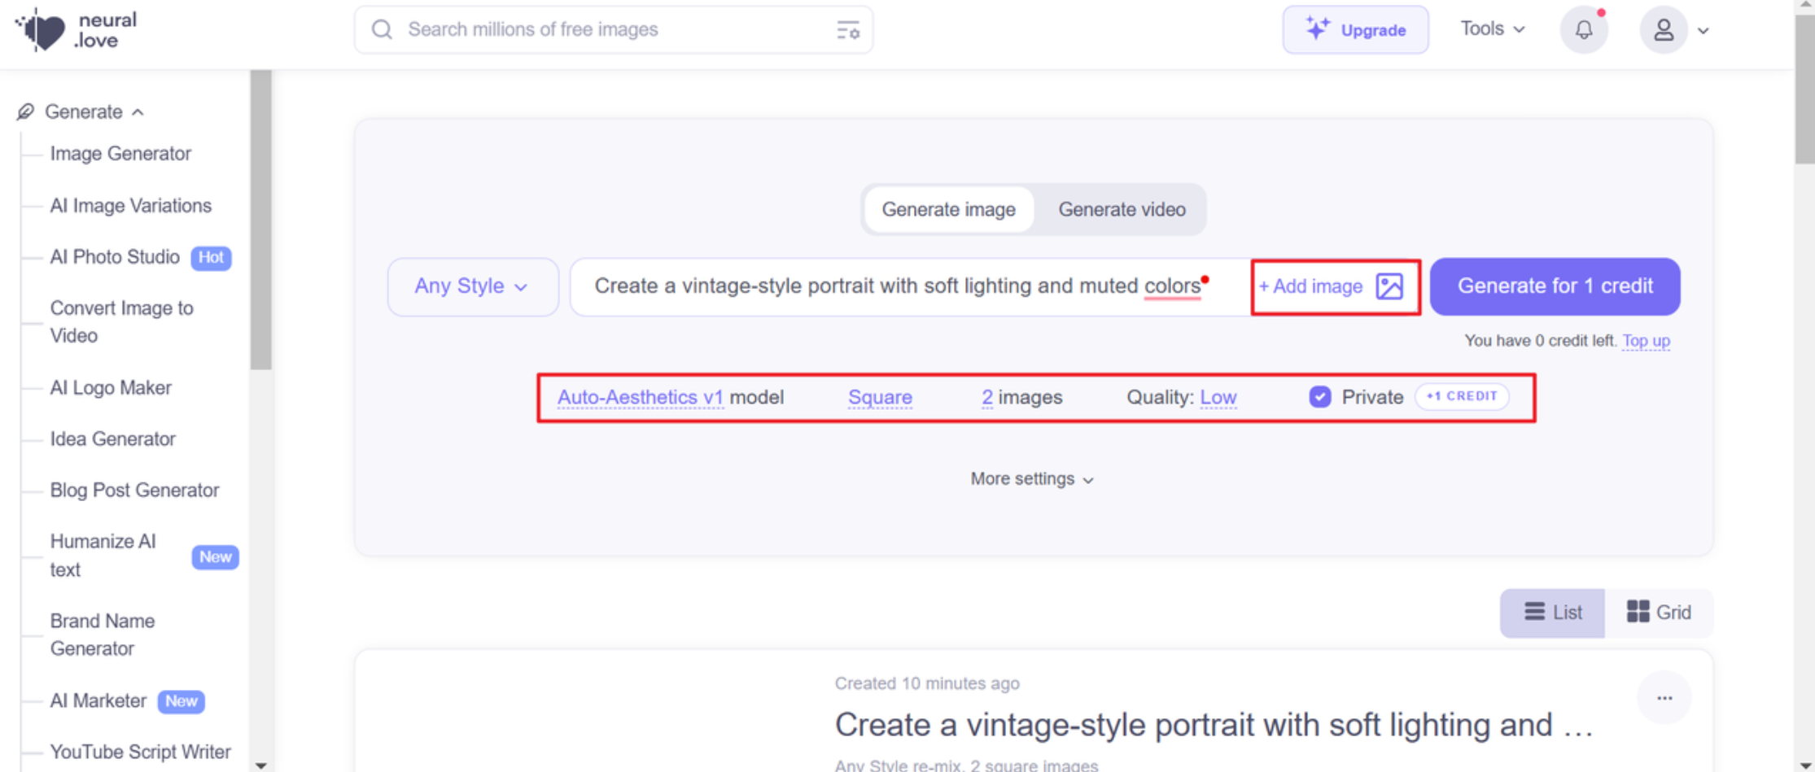Click the search magnifier icon
Viewport: 1815px width, 772px height.
[x=381, y=29]
